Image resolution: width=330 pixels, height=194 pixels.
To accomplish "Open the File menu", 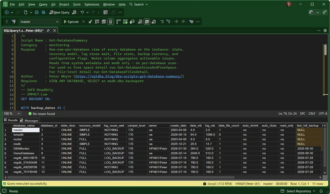I will pyautogui.click(x=12, y=4).
